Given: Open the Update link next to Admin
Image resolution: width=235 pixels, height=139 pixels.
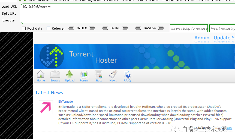Looking at the screenshot, I should (x=224, y=38).
